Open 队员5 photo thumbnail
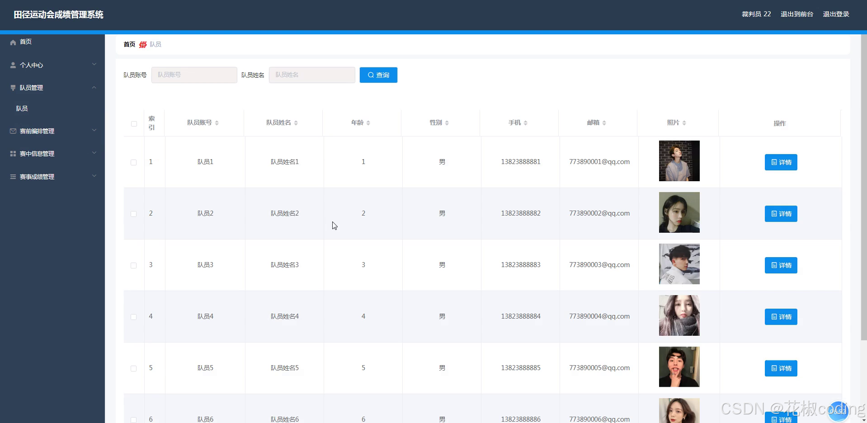This screenshot has width=867, height=423. [679, 367]
